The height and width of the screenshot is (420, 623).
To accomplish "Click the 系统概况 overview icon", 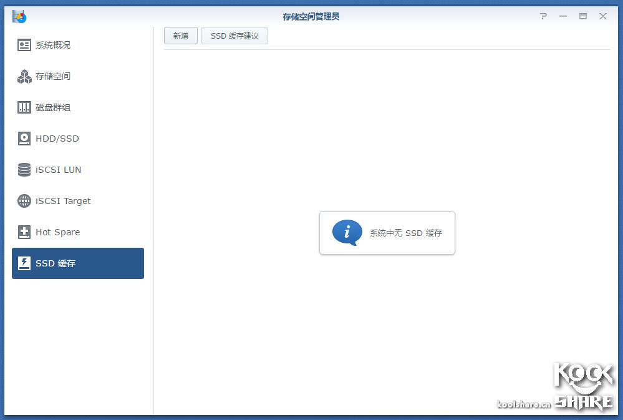I will [24, 45].
